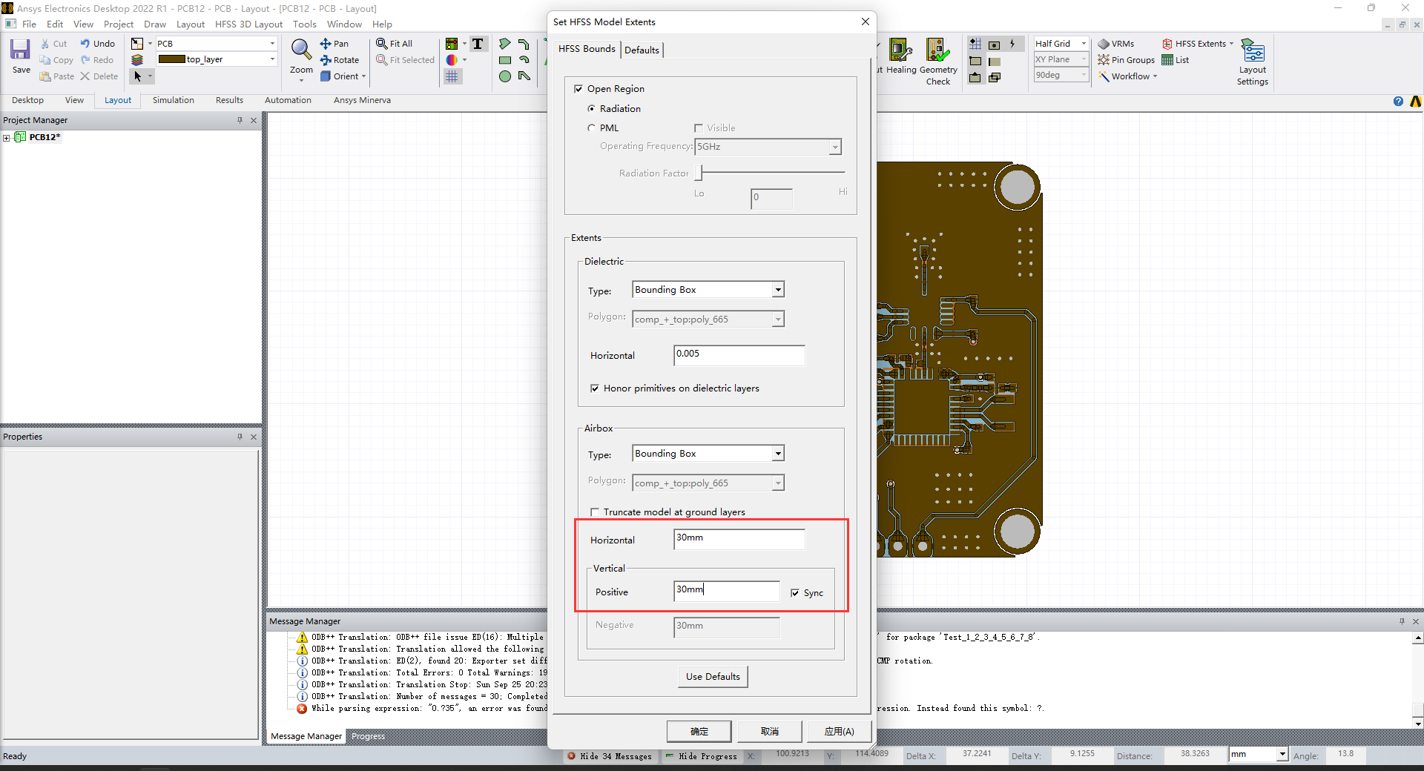Click the Use Defaults button
1424x771 pixels.
pos(713,677)
